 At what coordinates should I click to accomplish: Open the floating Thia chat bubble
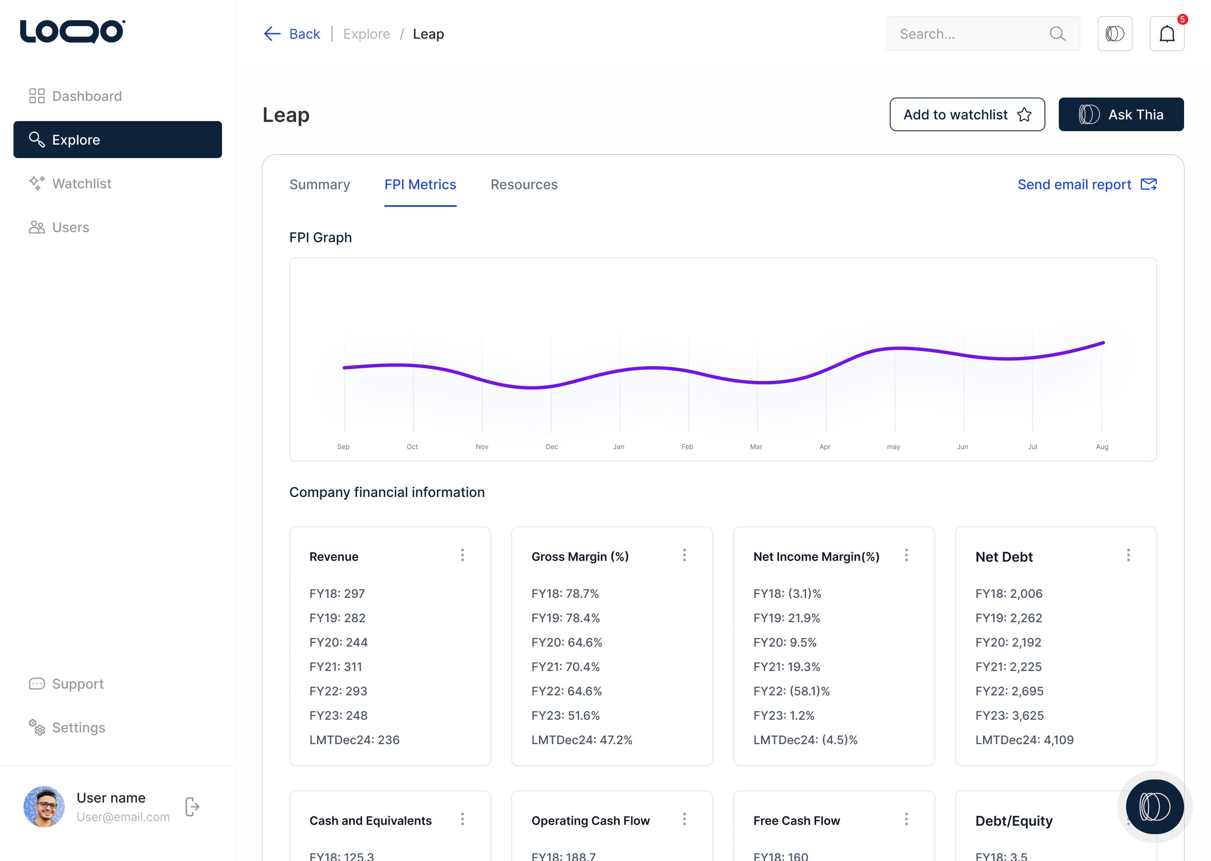click(1154, 806)
